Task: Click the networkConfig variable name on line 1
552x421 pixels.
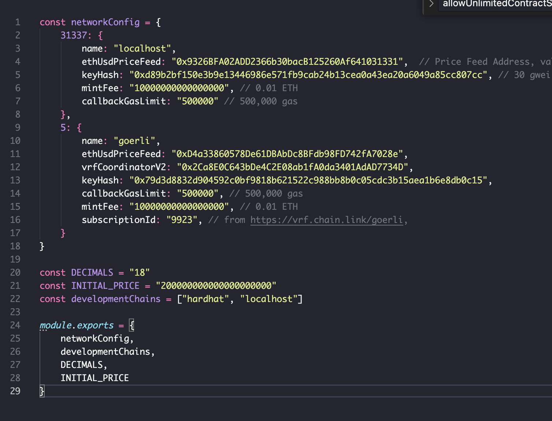Action: (105, 22)
